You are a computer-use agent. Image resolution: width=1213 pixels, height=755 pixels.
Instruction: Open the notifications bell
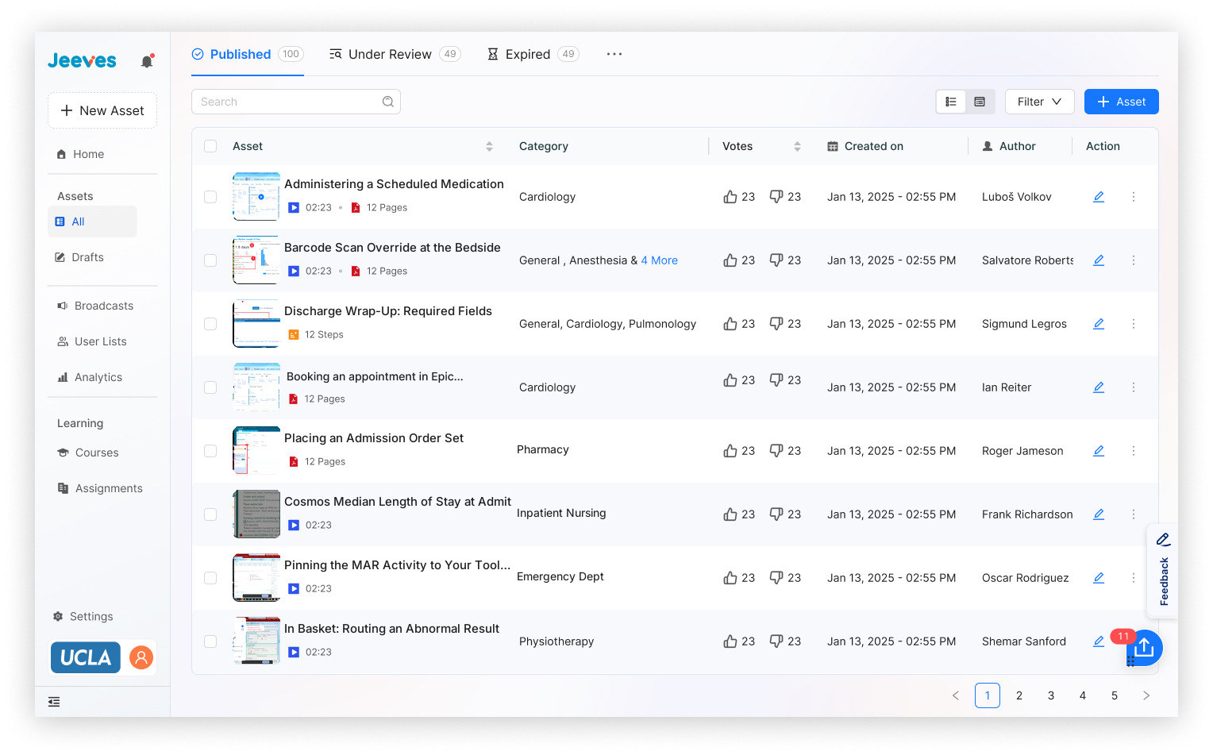147,61
